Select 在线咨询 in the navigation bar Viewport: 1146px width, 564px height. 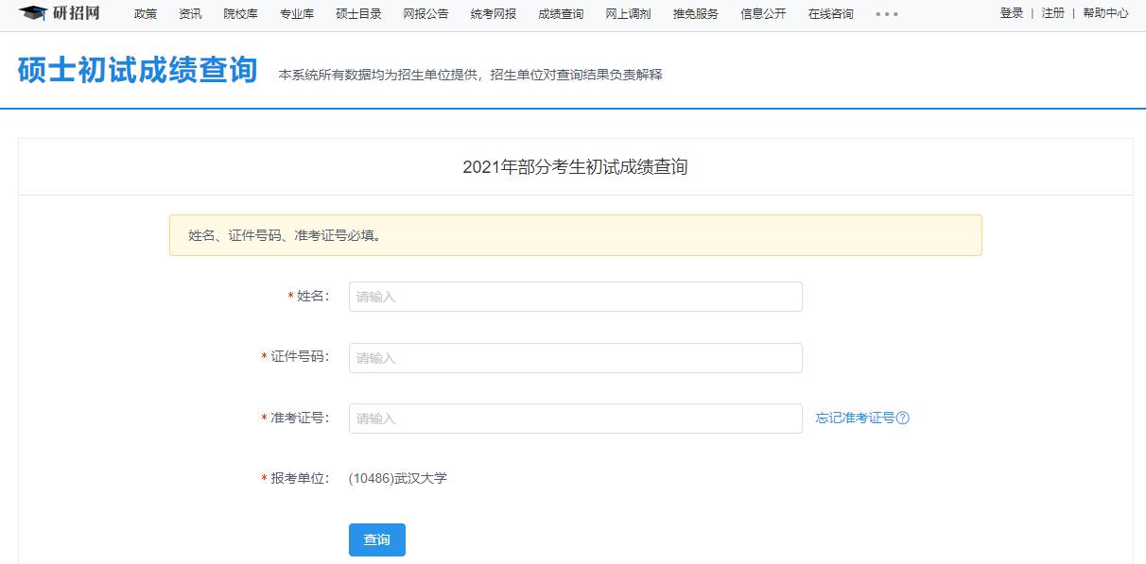[829, 14]
